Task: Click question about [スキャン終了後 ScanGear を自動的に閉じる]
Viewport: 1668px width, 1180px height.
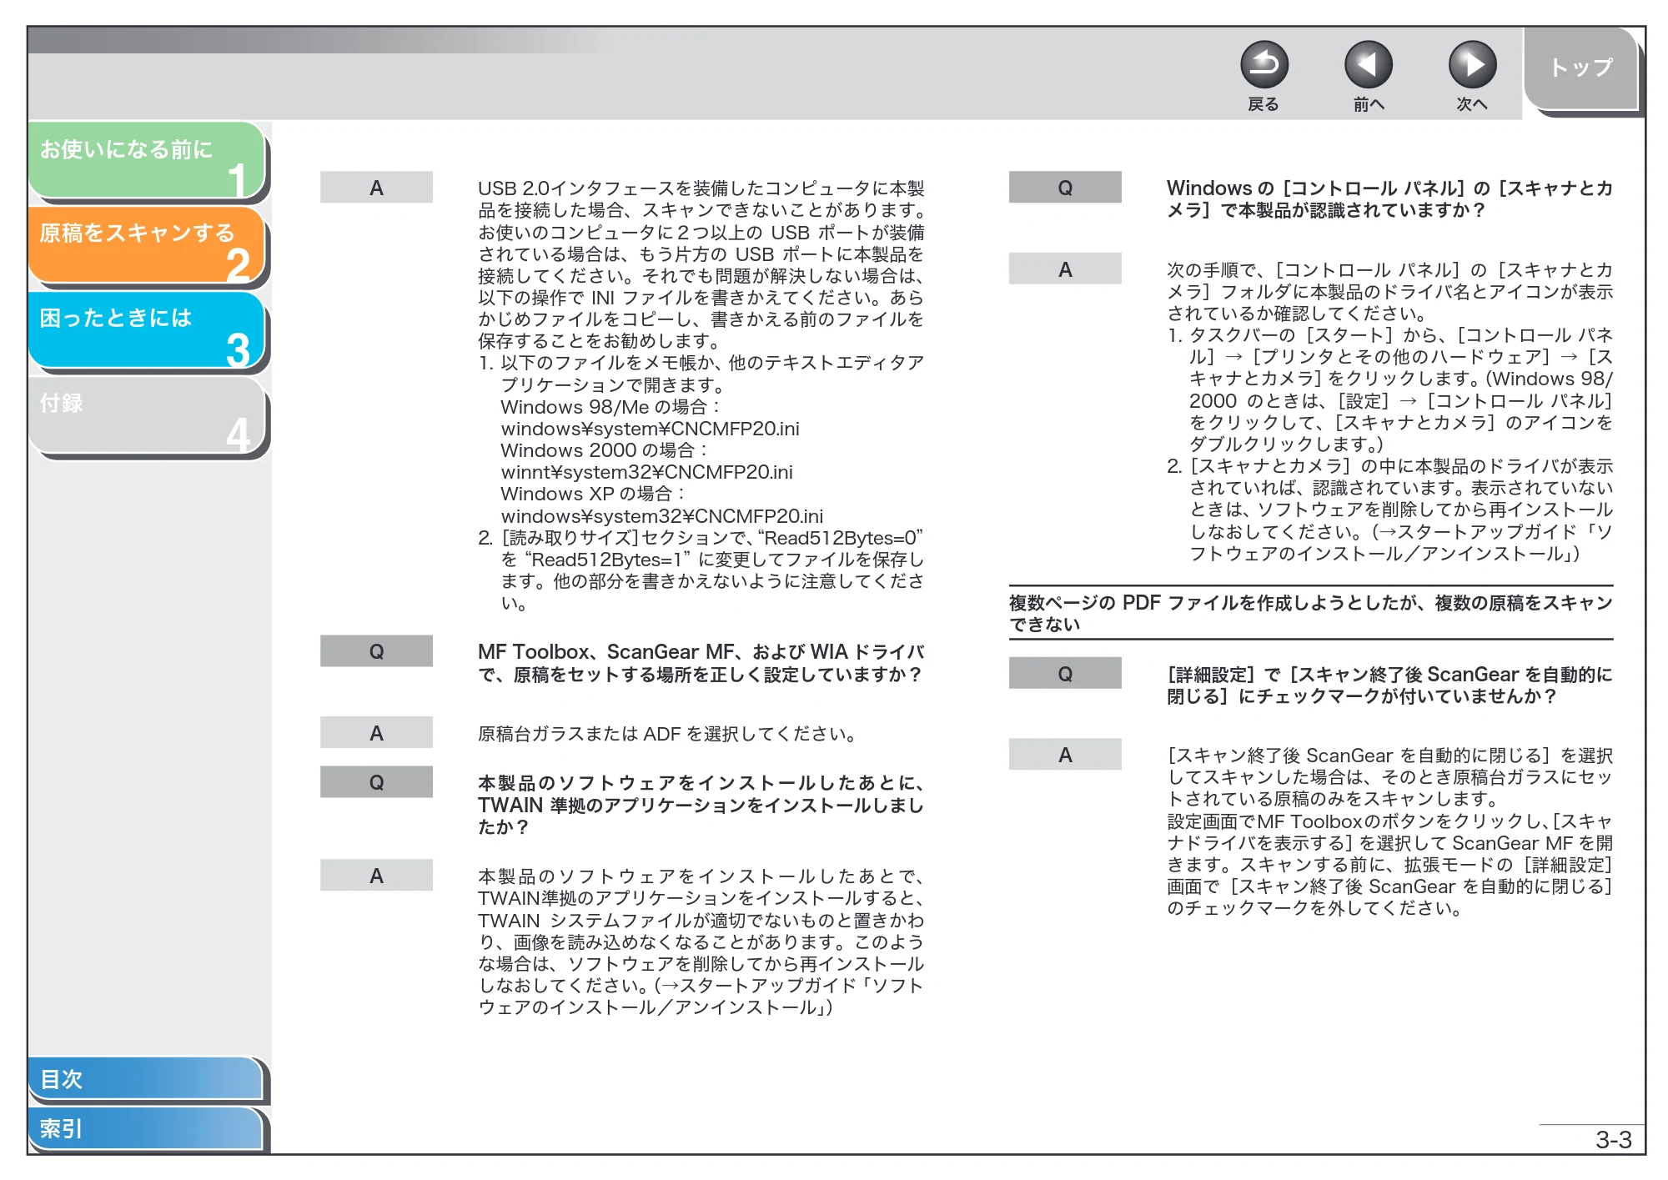Action: pyautogui.click(x=1389, y=685)
